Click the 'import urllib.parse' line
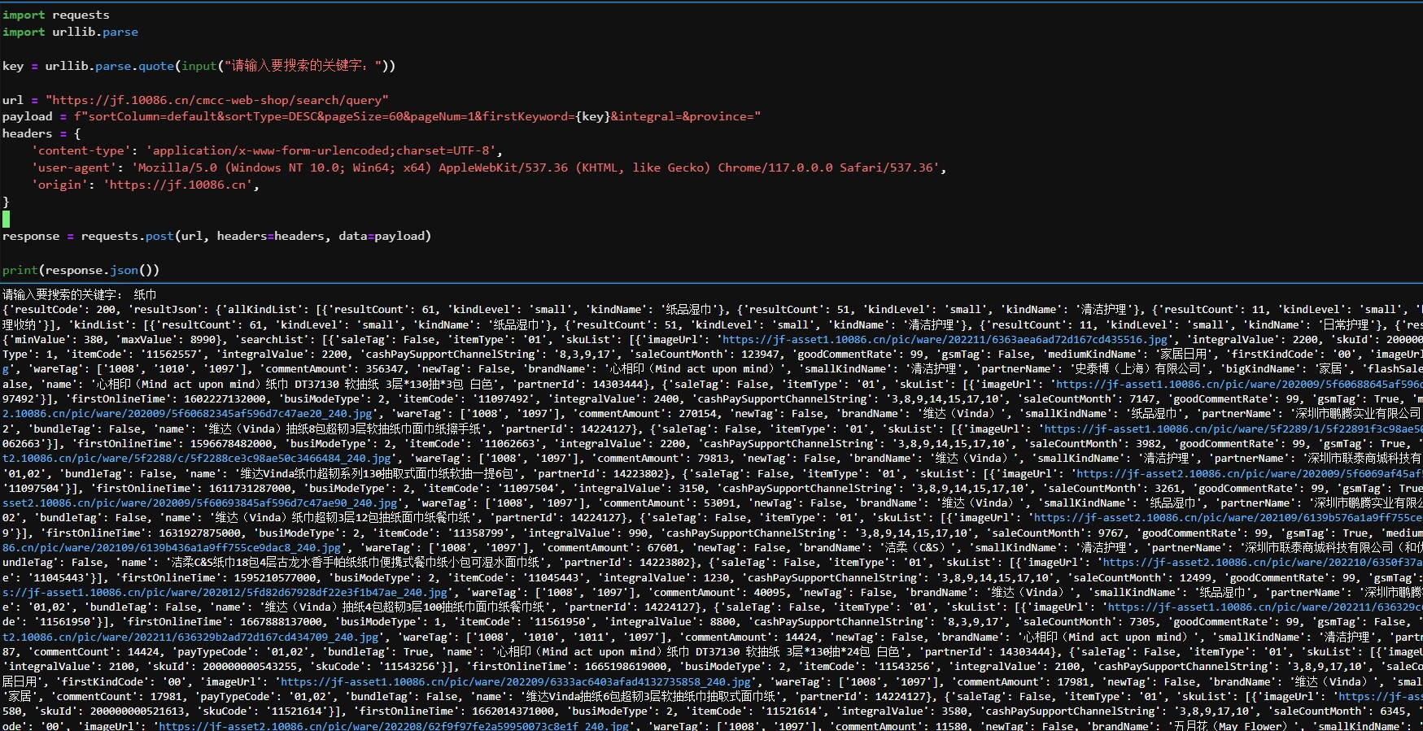This screenshot has width=1423, height=731. pyautogui.click(x=70, y=32)
